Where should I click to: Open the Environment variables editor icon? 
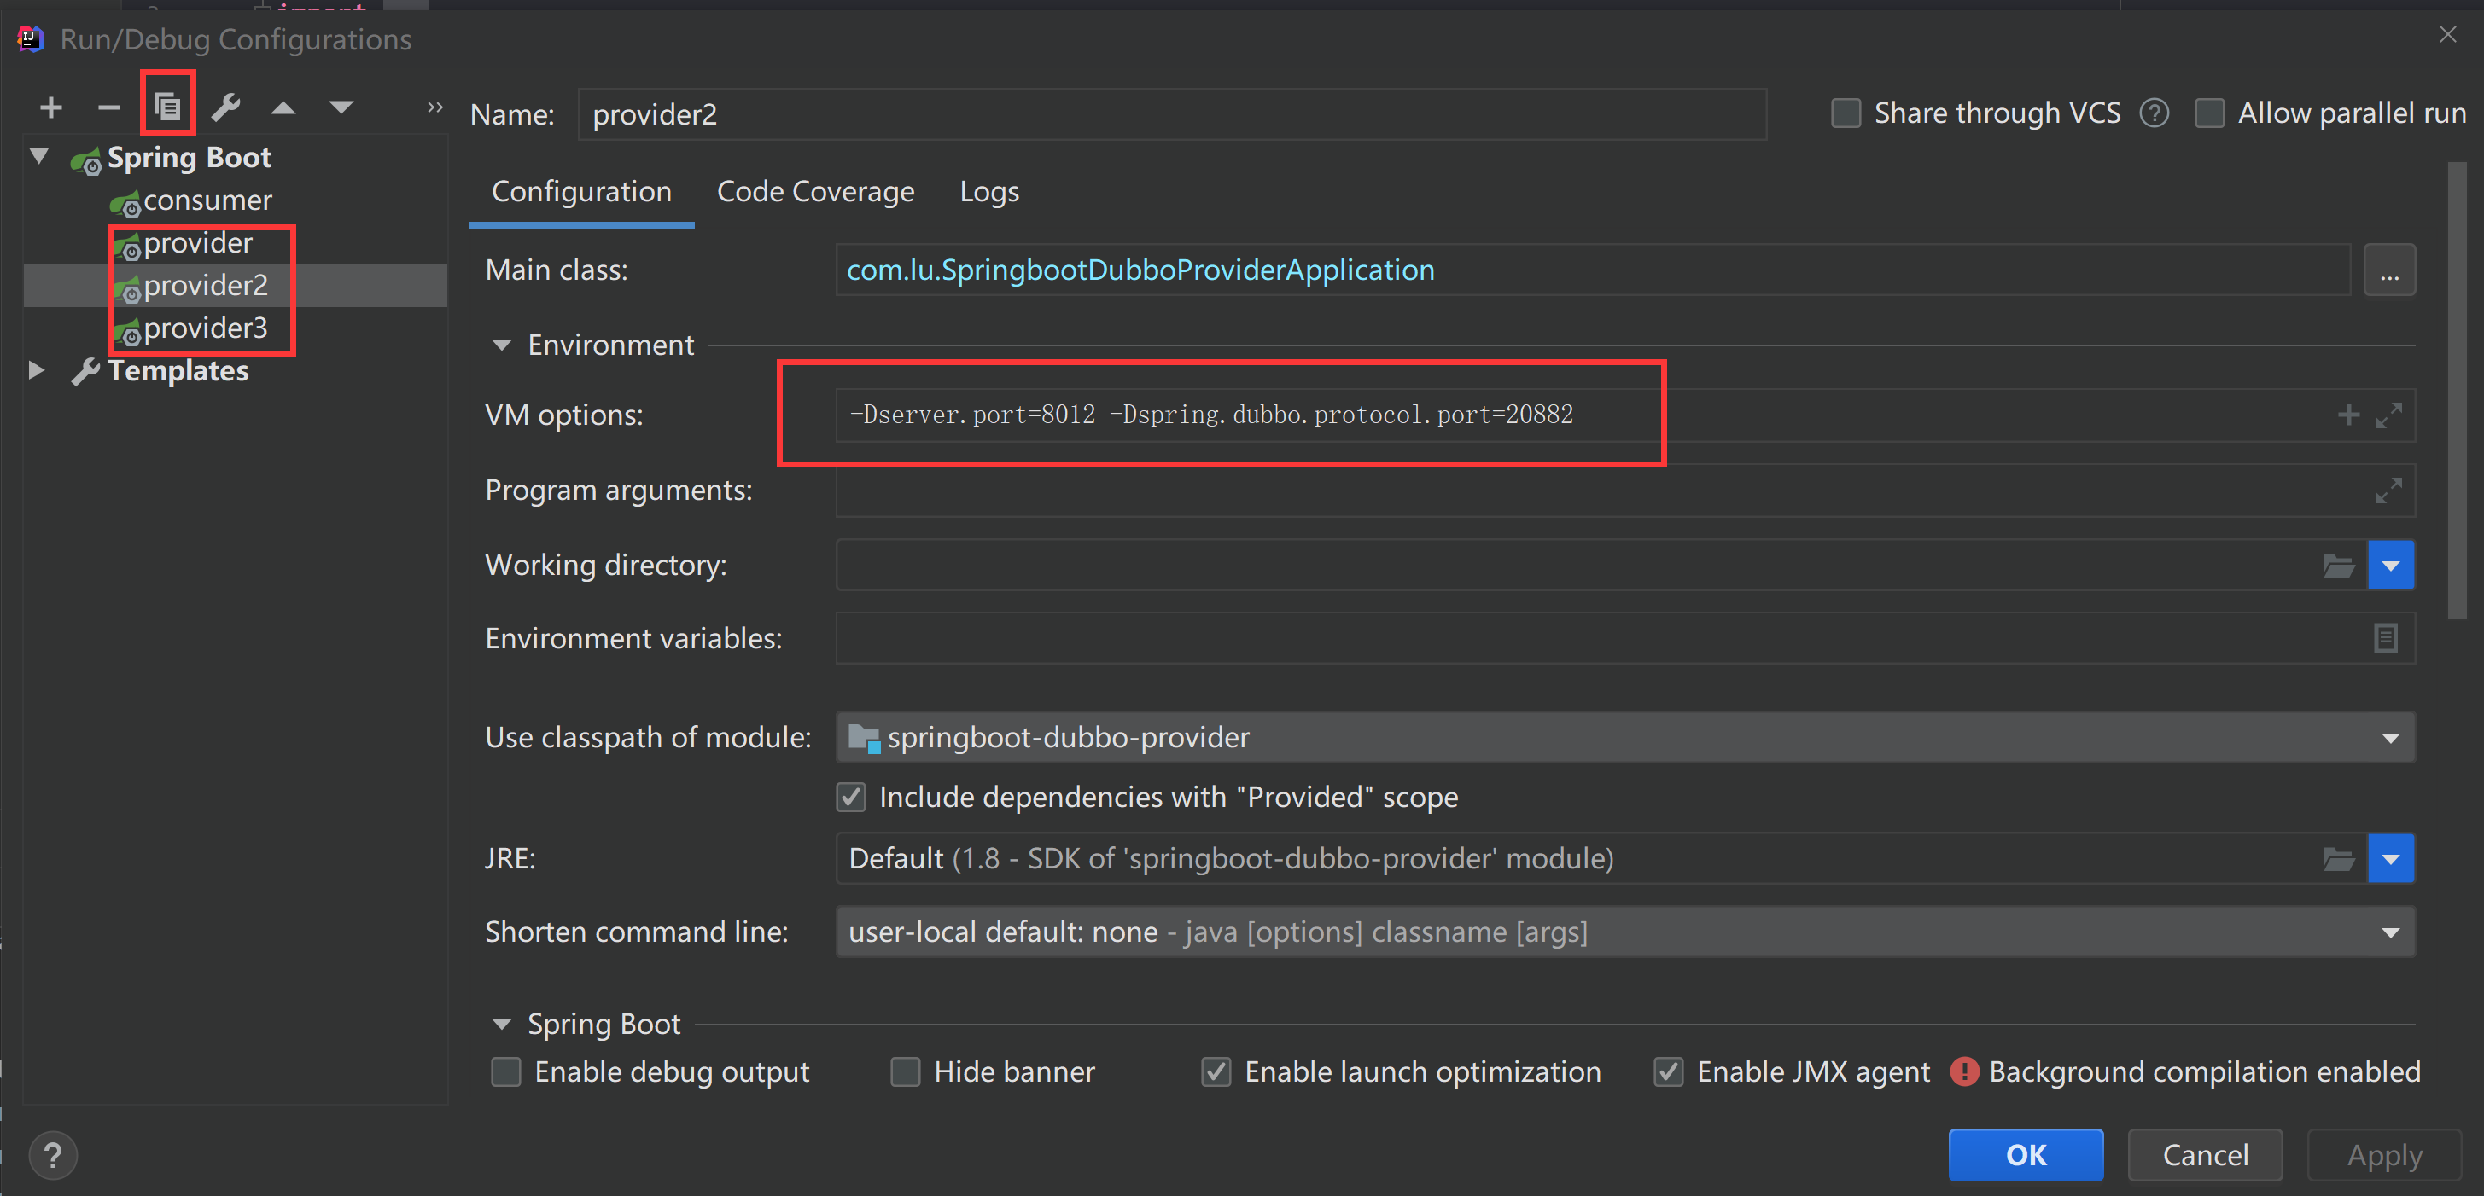tap(2385, 638)
